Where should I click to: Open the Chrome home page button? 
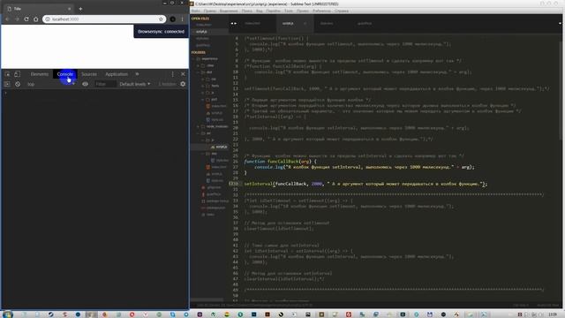[35, 19]
